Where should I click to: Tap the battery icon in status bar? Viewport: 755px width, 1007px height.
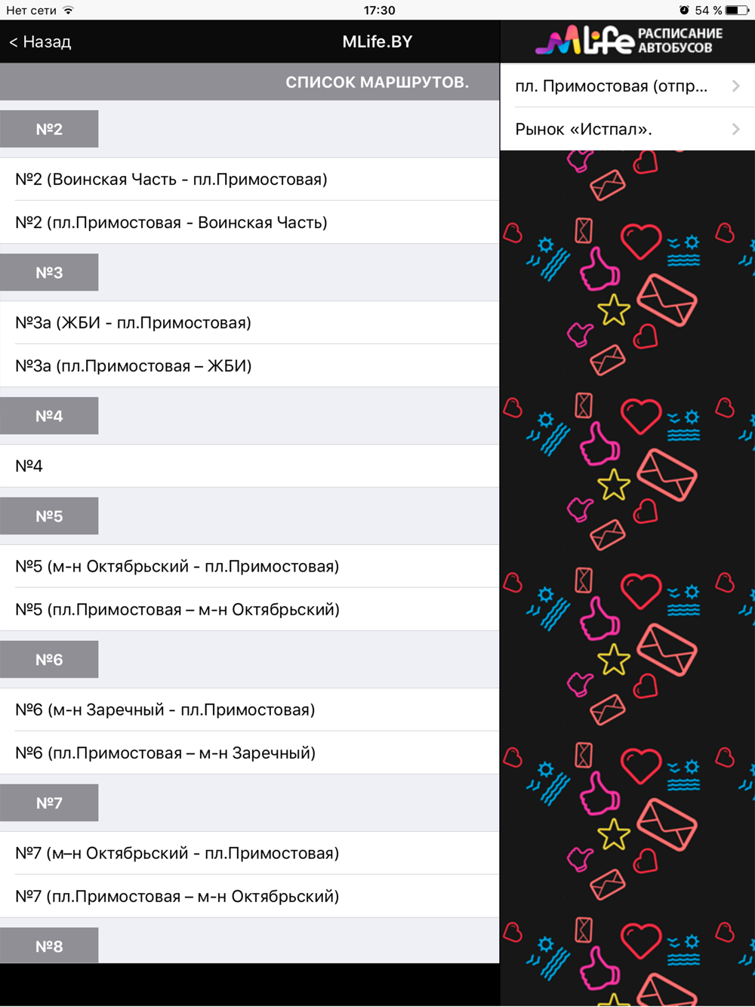coord(737,10)
